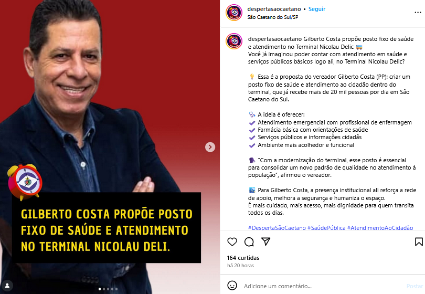425x294 pixels.
Task: Follow the account with Seguir
Action: (x=316, y=9)
